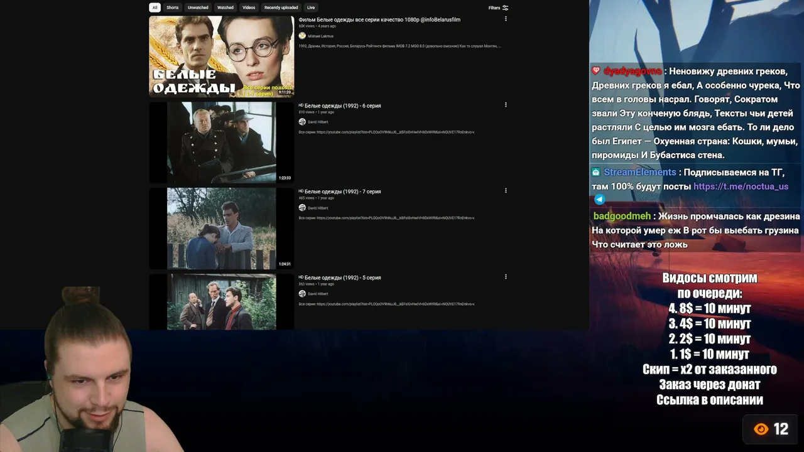This screenshot has height=452, width=804.
Task: Click David Hilbert avatar under 7 серия
Action: click(x=302, y=208)
